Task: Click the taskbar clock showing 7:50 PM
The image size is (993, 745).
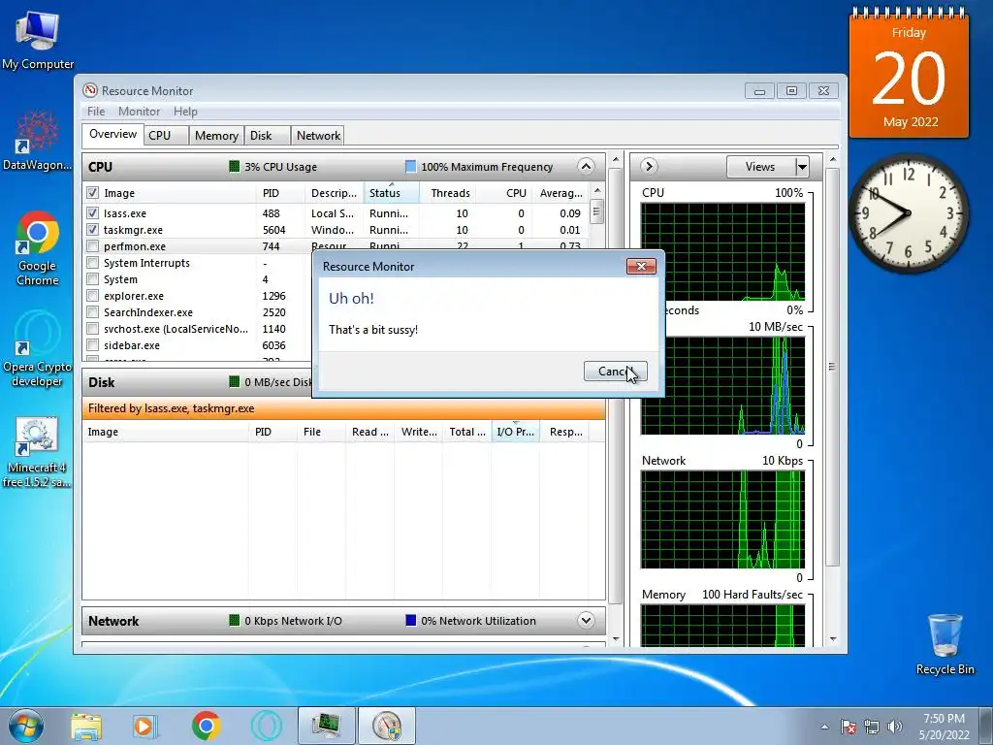Action: click(x=944, y=727)
